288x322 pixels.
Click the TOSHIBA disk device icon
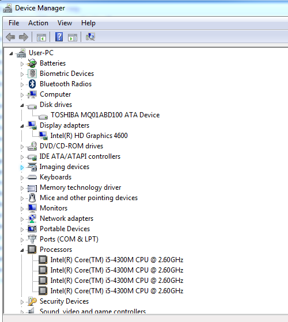coord(43,117)
